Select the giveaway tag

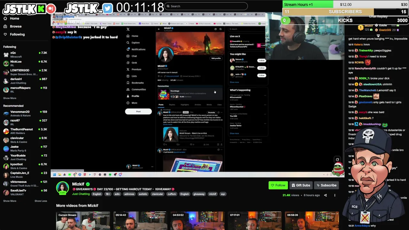[x=199, y=194]
